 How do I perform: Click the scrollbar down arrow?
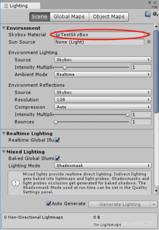point(156,191)
